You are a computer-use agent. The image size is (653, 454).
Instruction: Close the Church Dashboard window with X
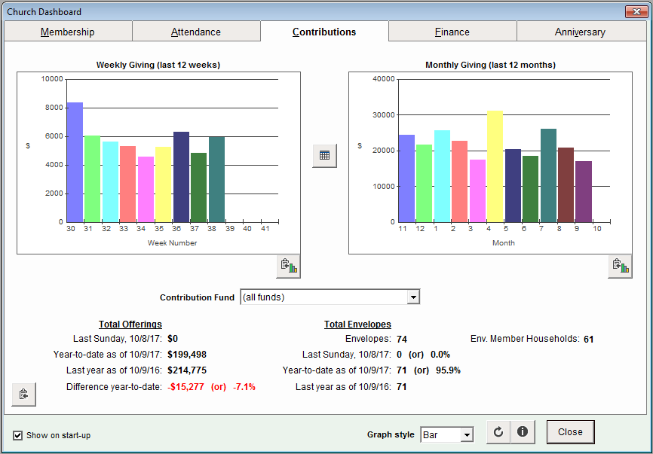636,11
